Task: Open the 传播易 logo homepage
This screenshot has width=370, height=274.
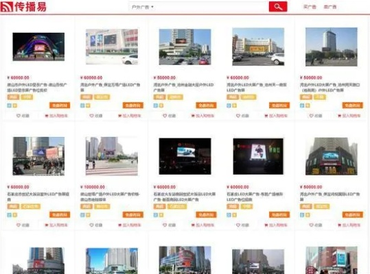Action: 23,7
